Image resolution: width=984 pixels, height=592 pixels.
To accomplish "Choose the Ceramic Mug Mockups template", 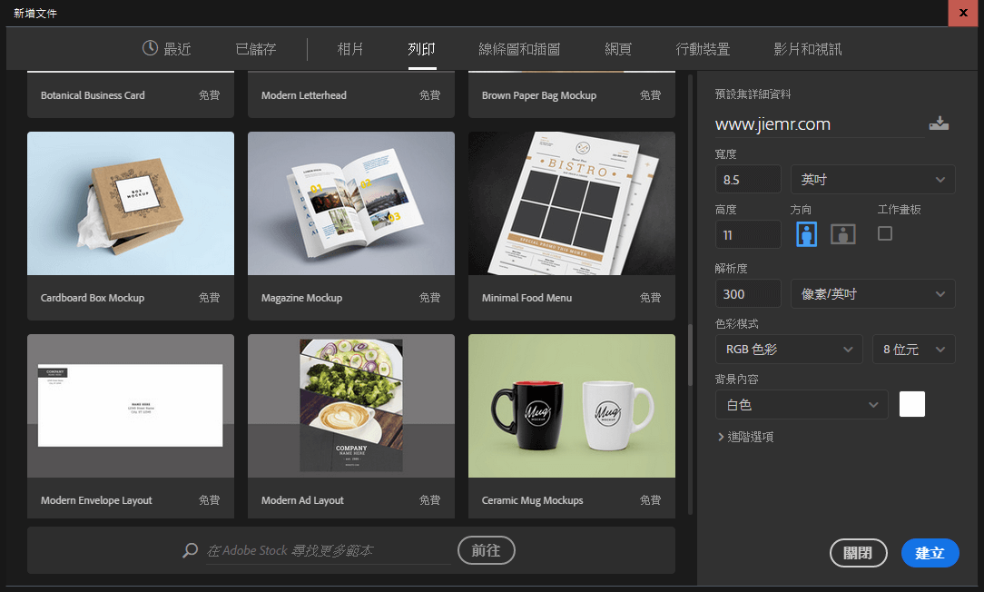I will 571,406.
